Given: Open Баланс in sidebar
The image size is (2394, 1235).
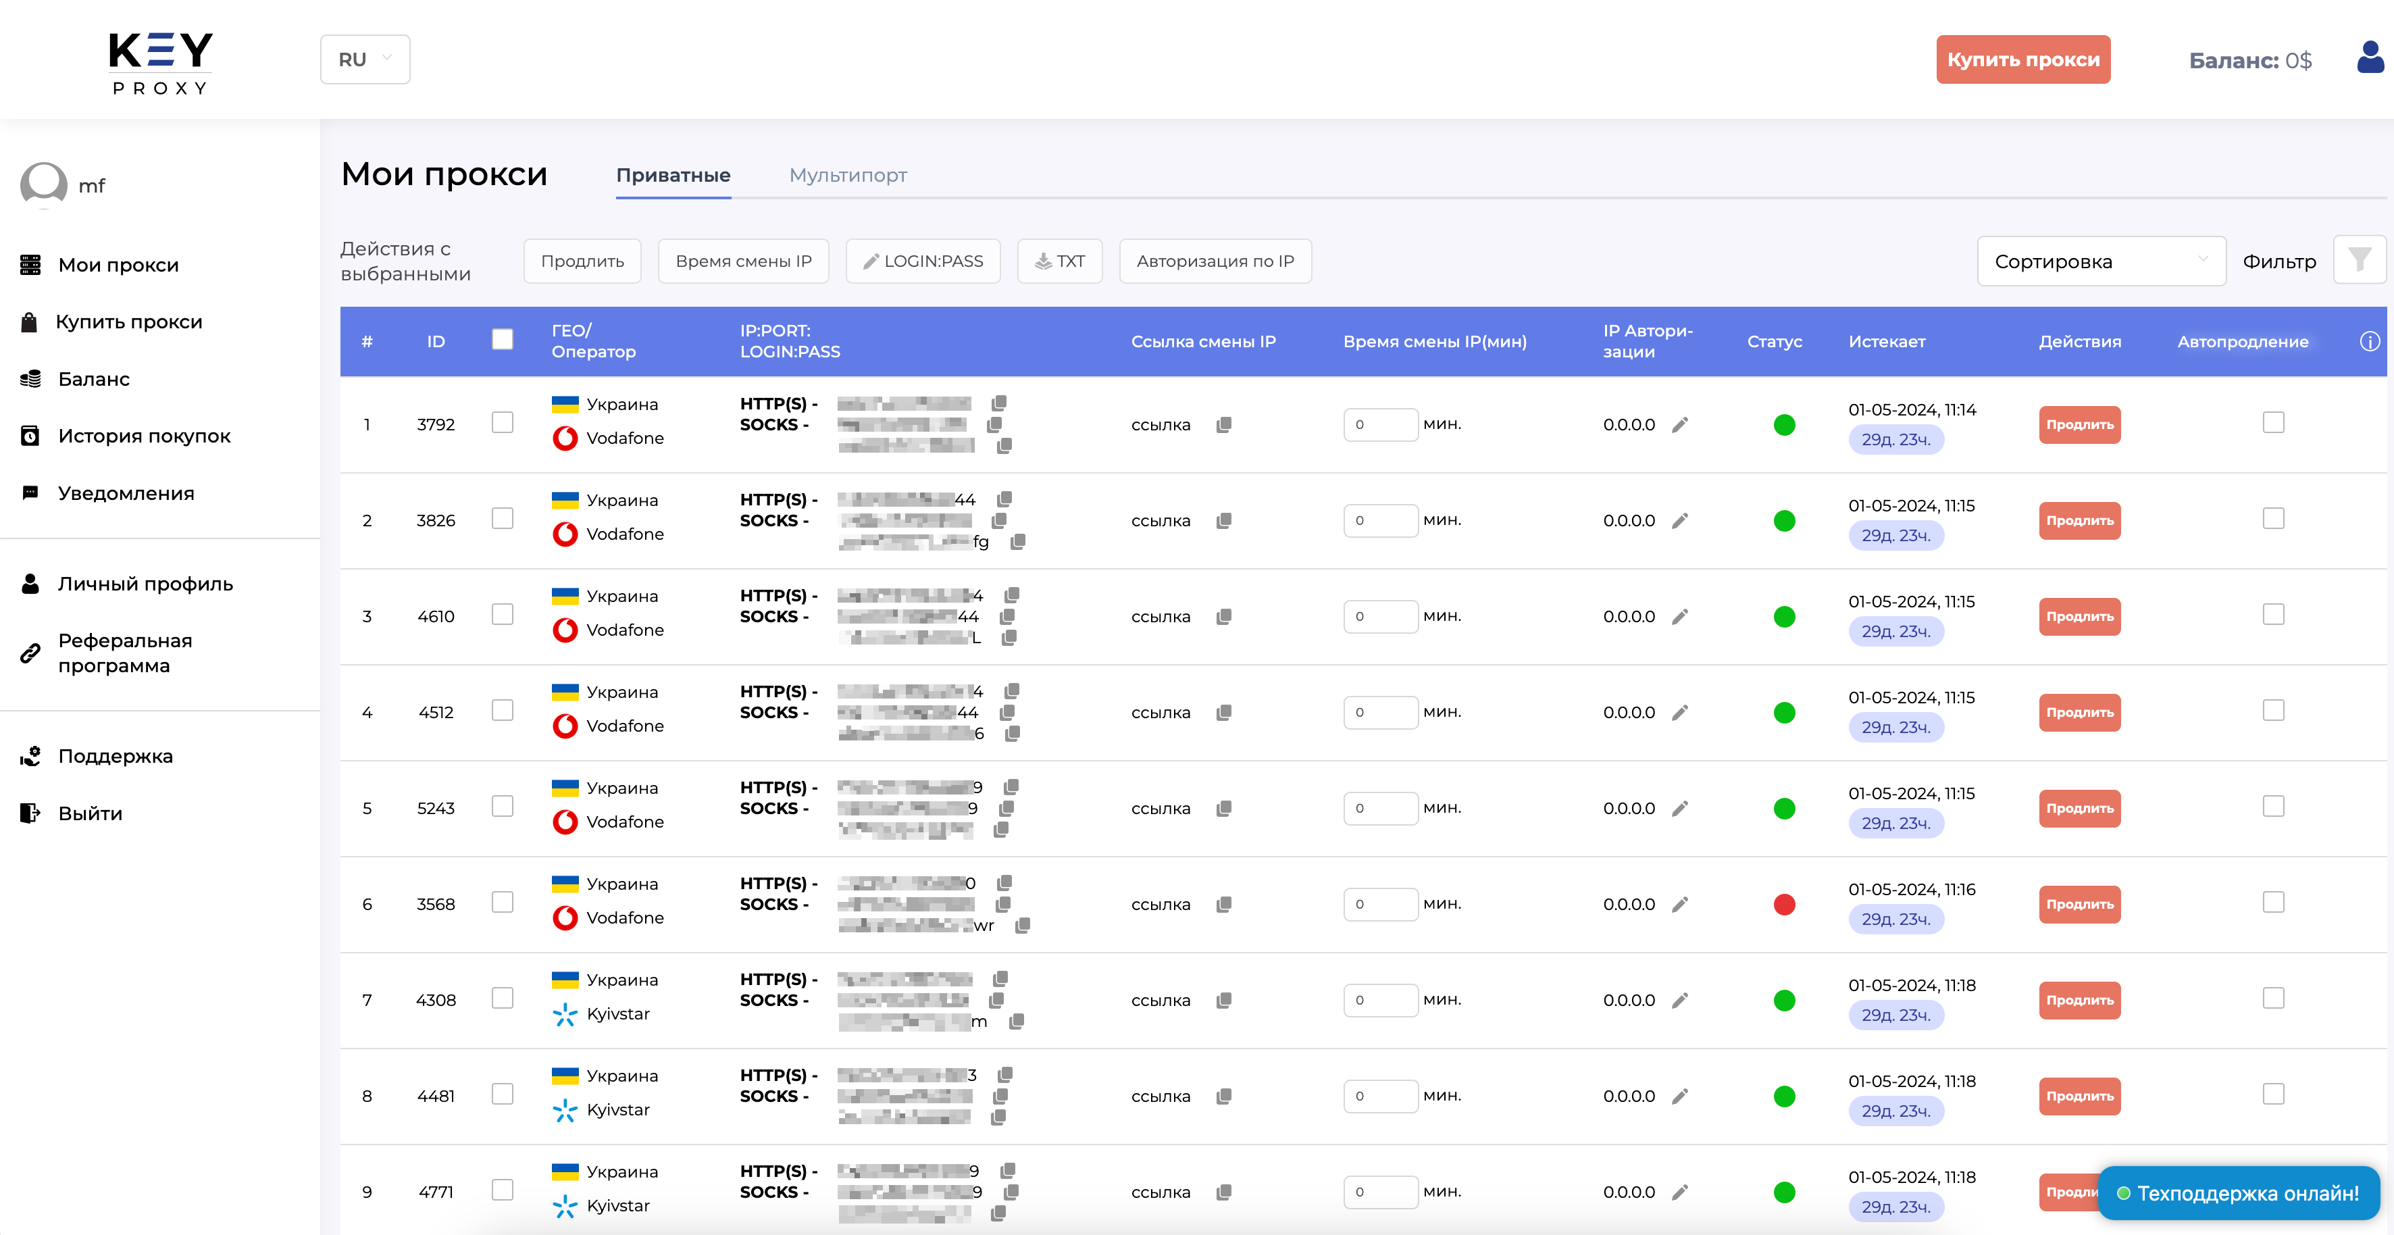Looking at the screenshot, I should coord(93,379).
